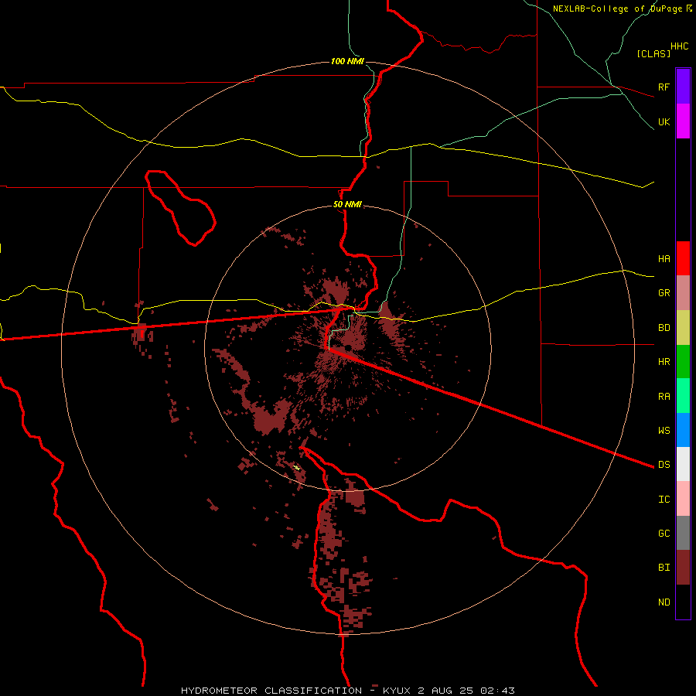The image size is (696, 696).
Task: Click the HR legend label
Action: point(664,362)
